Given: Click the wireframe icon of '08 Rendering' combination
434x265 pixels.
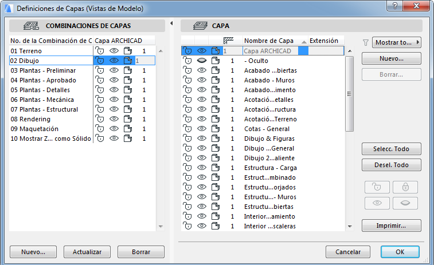Looking at the screenshot, I should [x=128, y=119].
